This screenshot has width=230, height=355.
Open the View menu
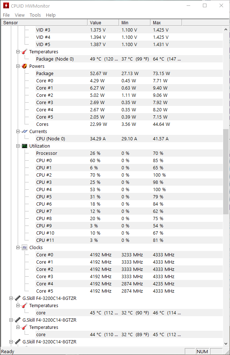[20, 15]
